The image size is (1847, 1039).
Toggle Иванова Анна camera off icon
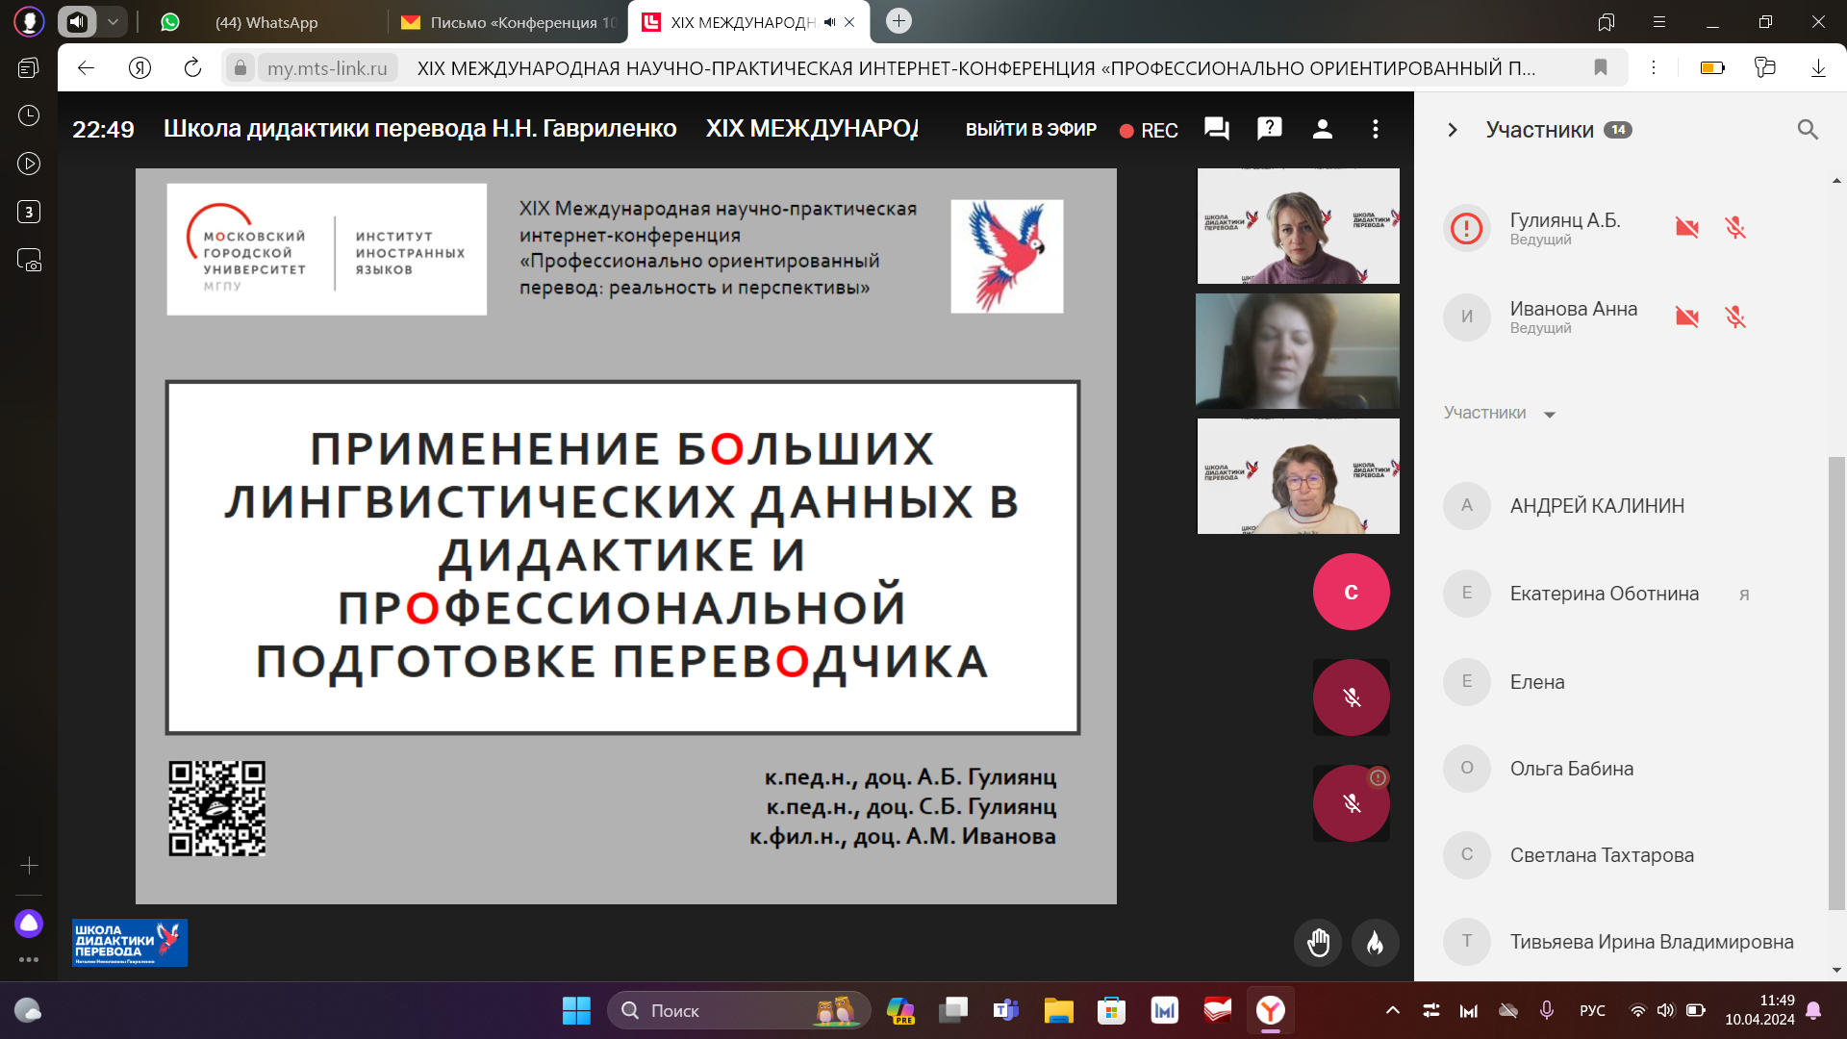tap(1687, 317)
